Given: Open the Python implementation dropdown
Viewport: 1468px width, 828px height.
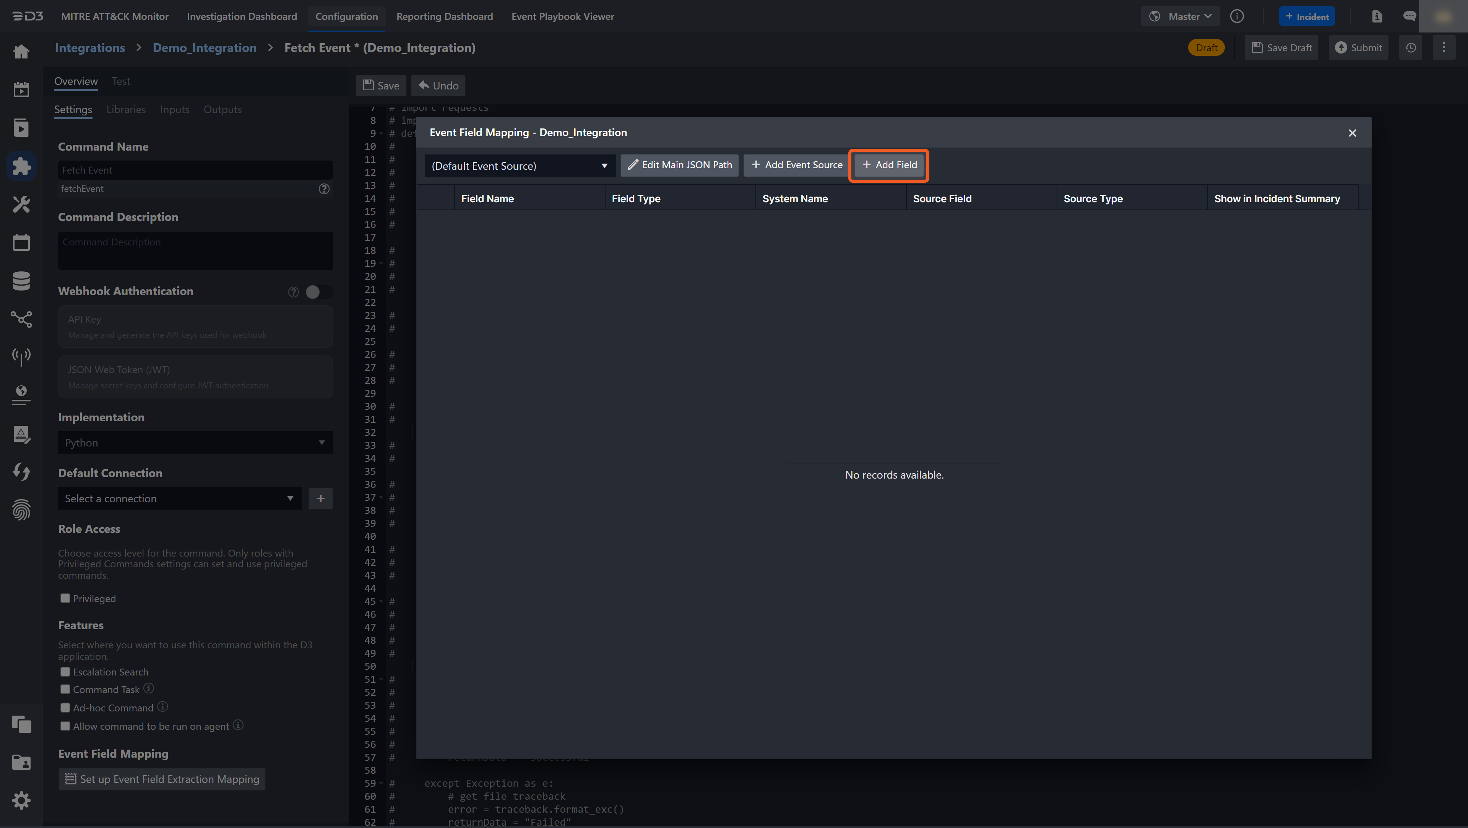Looking at the screenshot, I should [195, 443].
